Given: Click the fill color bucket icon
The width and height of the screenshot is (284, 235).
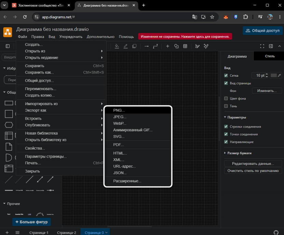Looking at the screenshot, I should 117,46.
